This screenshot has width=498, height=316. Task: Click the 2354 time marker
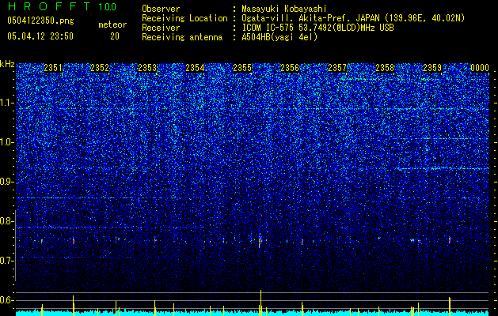[x=195, y=68]
